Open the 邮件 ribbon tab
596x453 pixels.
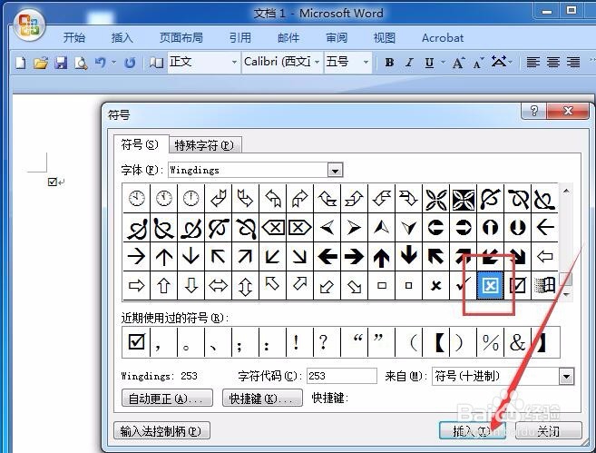[x=288, y=37]
